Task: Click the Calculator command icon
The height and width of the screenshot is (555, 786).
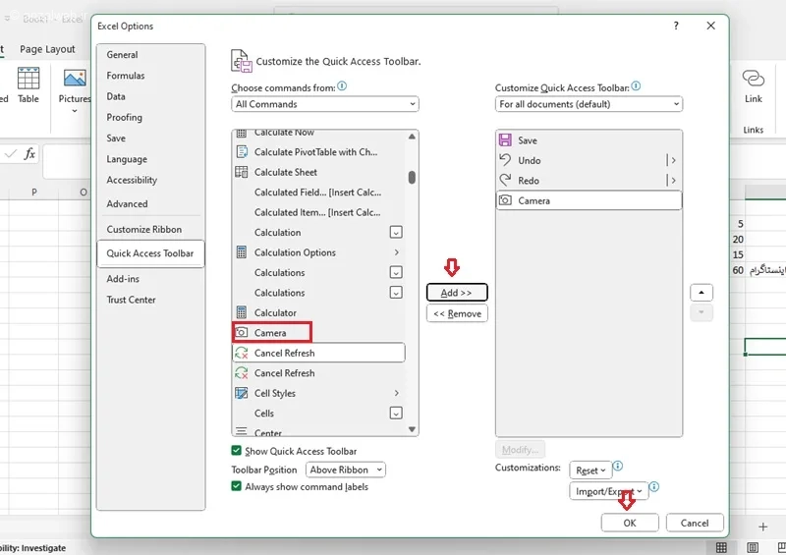Action: tap(242, 312)
